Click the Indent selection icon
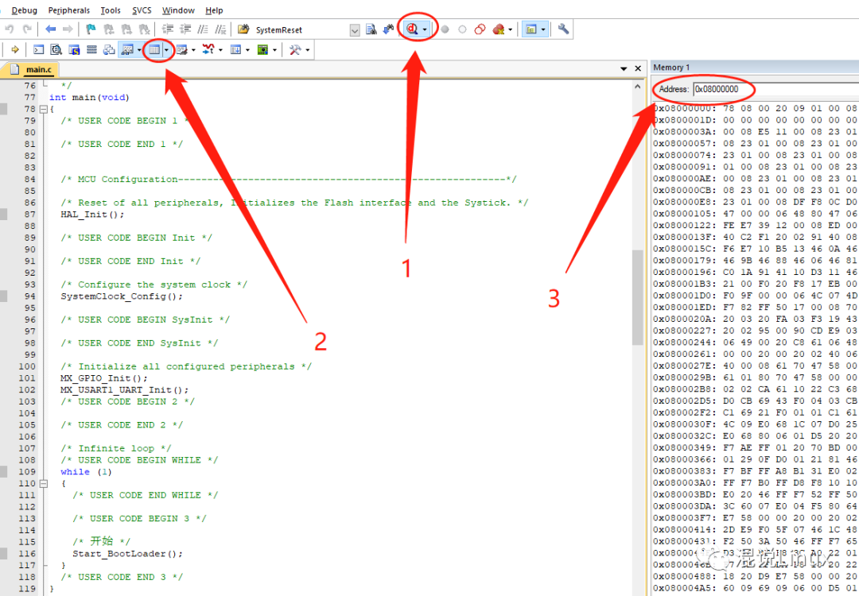Screen dimensions: 859x596 169,29
